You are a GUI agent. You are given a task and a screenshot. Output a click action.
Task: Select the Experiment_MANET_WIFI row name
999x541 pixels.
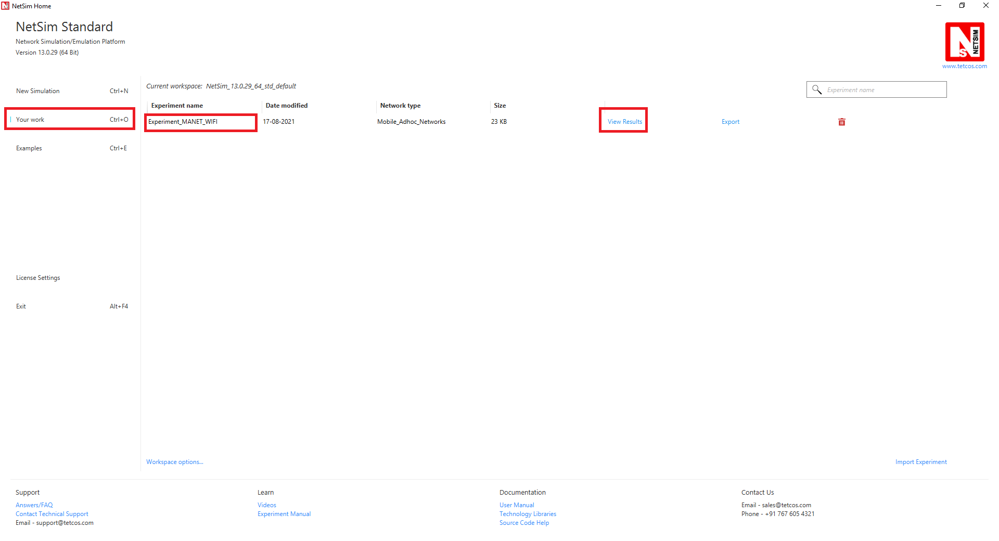(183, 122)
